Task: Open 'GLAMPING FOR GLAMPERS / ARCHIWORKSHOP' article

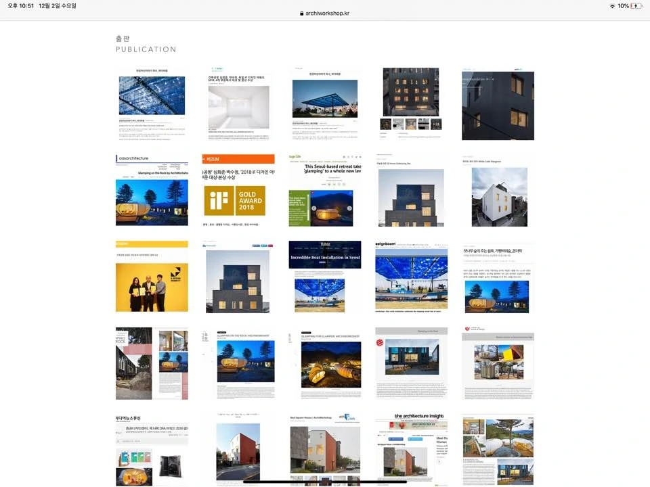Action: [325, 363]
